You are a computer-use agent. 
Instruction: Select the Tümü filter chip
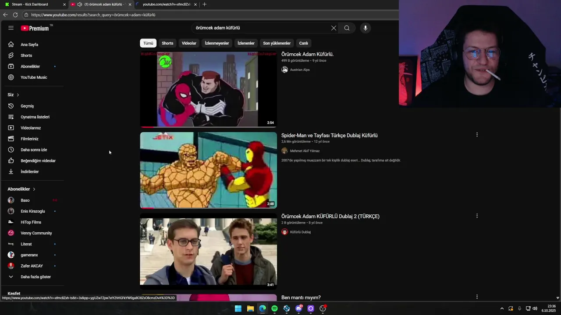click(148, 43)
